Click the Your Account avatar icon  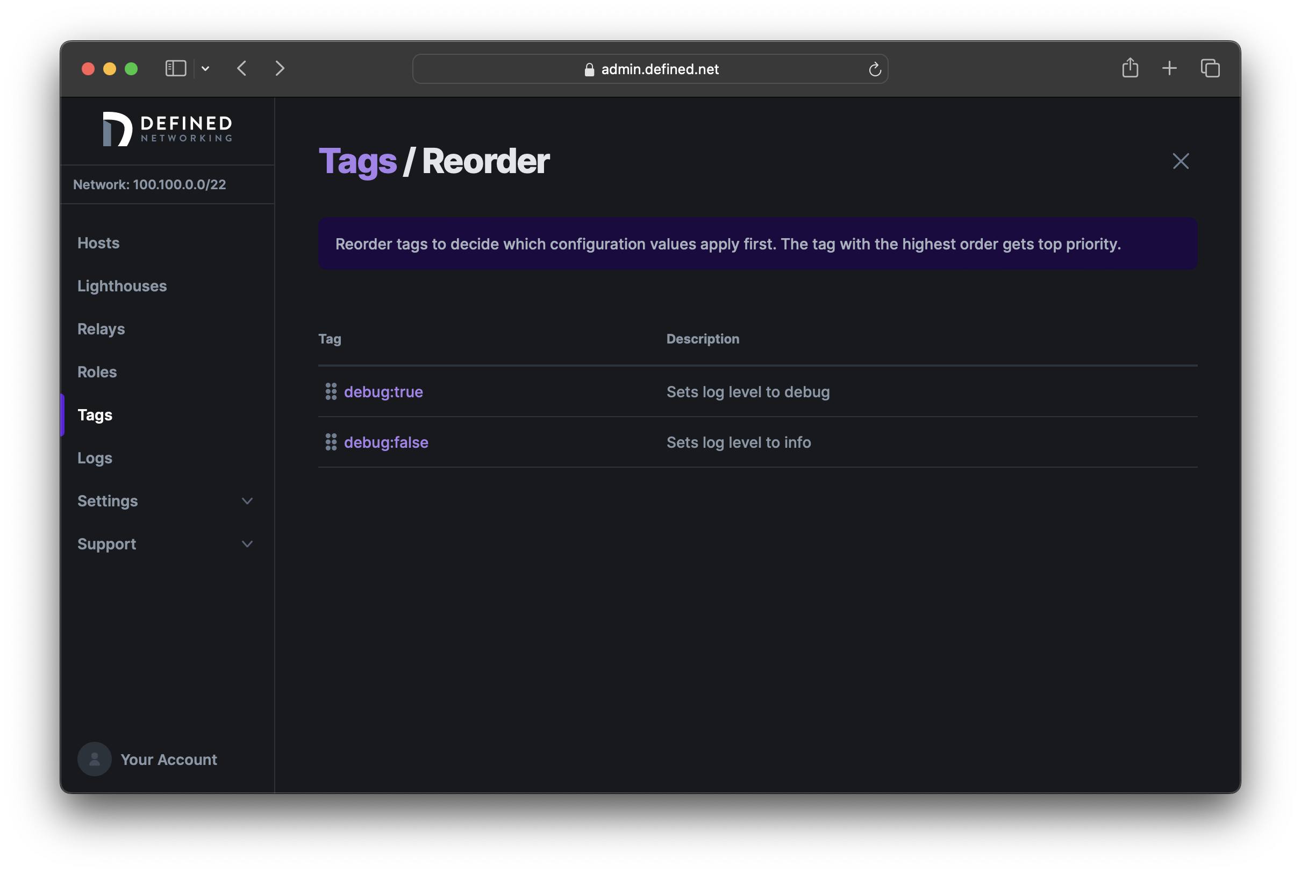coord(95,759)
